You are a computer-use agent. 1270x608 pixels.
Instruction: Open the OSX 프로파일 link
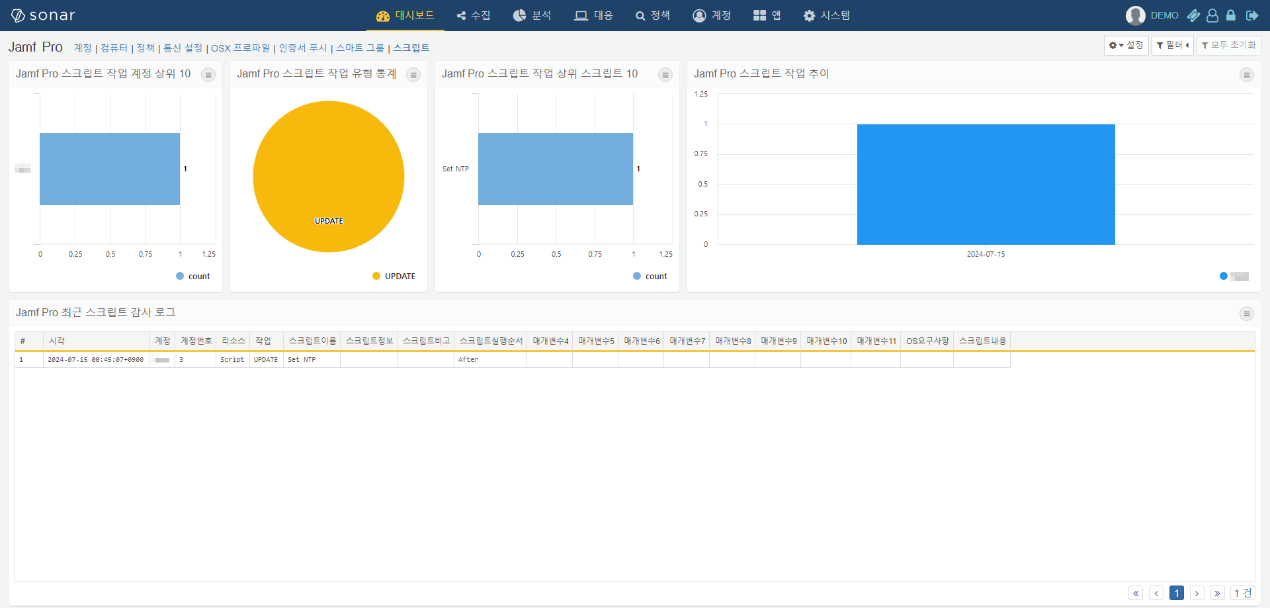tap(241, 48)
